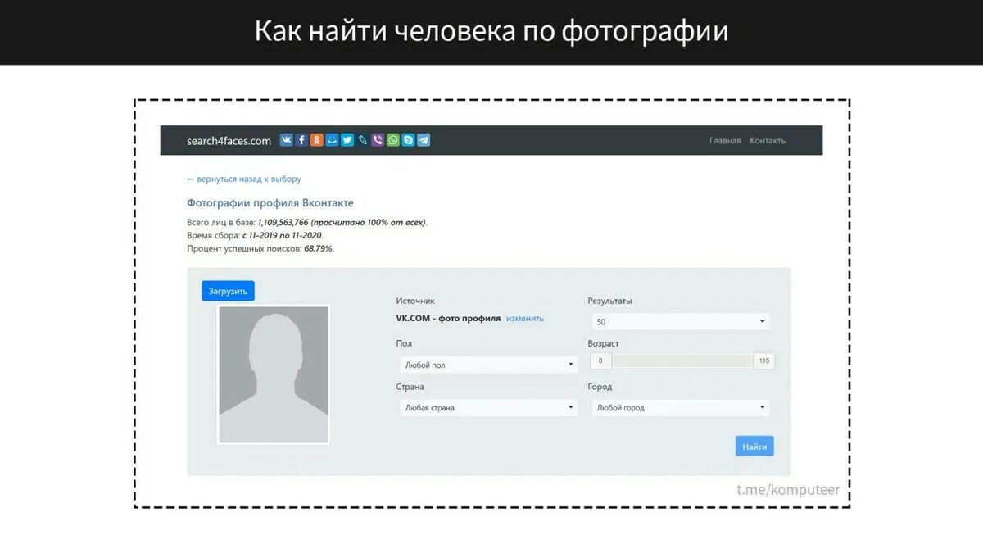The width and height of the screenshot is (983, 553).
Task: Select the Viber icon in the header
Action: click(377, 139)
